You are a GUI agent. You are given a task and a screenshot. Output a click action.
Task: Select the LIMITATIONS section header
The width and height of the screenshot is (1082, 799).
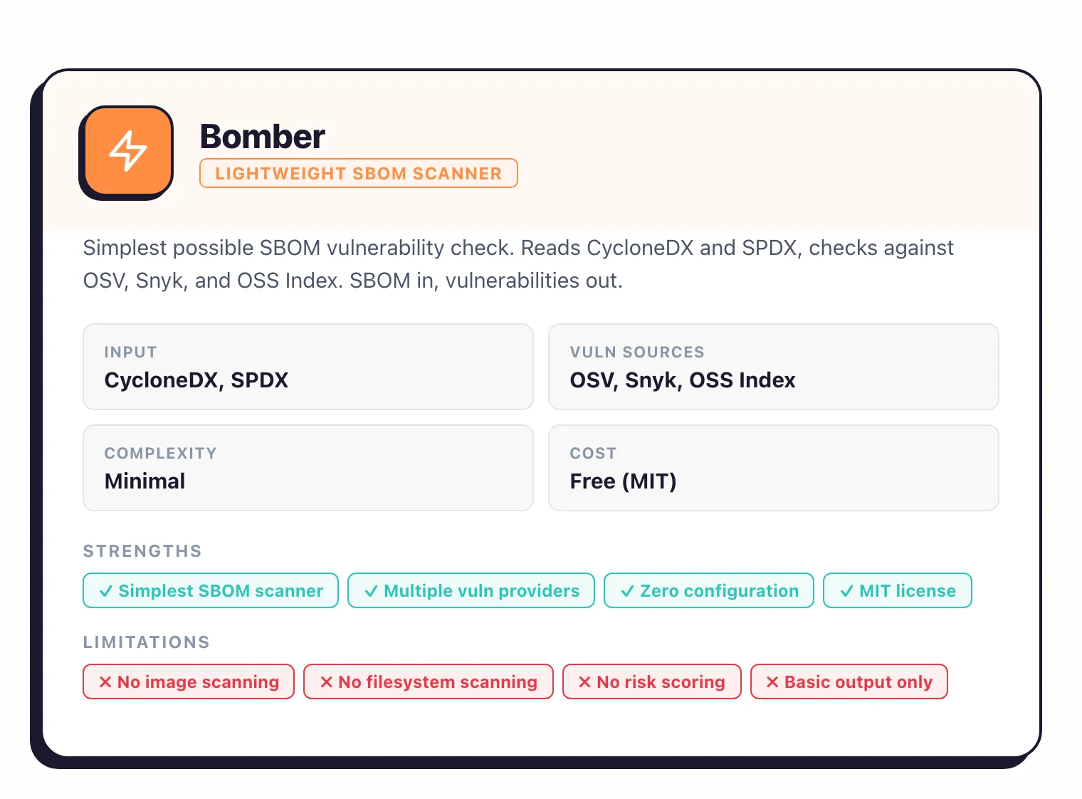pos(146,642)
